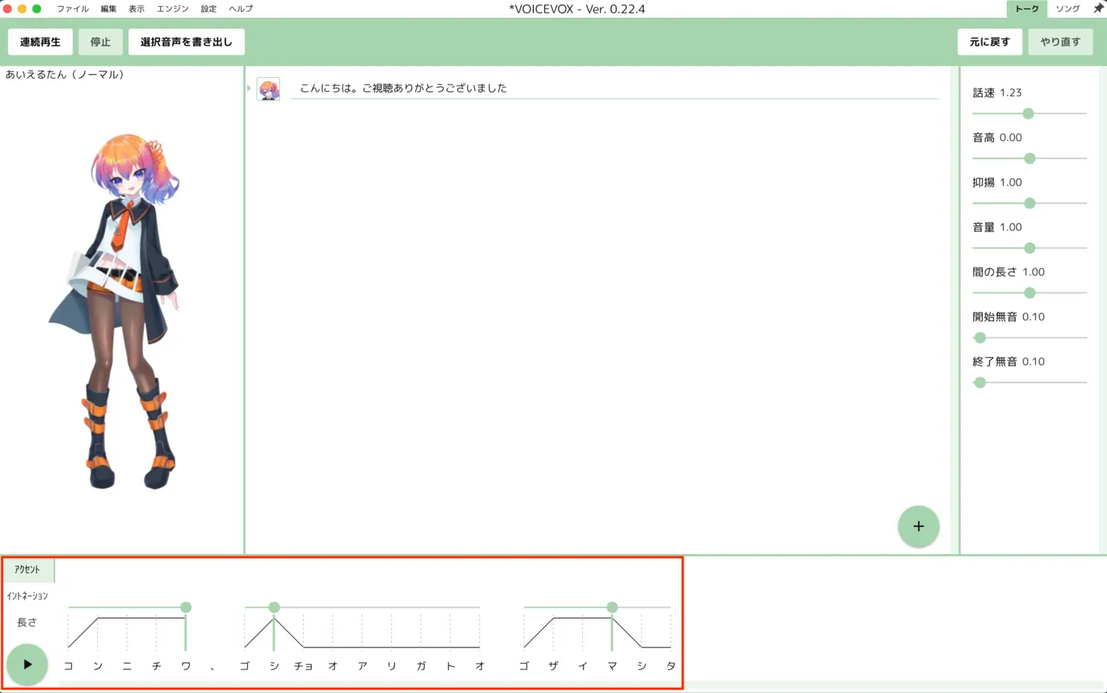Adjust the 抑揚 slider handle
The image size is (1107, 693).
tap(1030, 203)
